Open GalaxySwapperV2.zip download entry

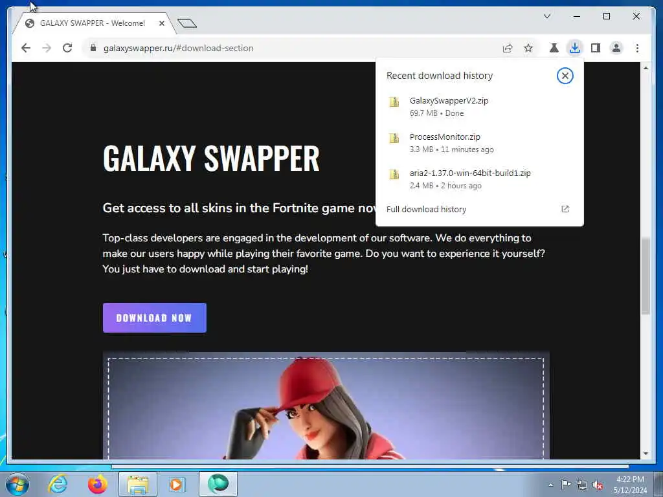[480, 107]
